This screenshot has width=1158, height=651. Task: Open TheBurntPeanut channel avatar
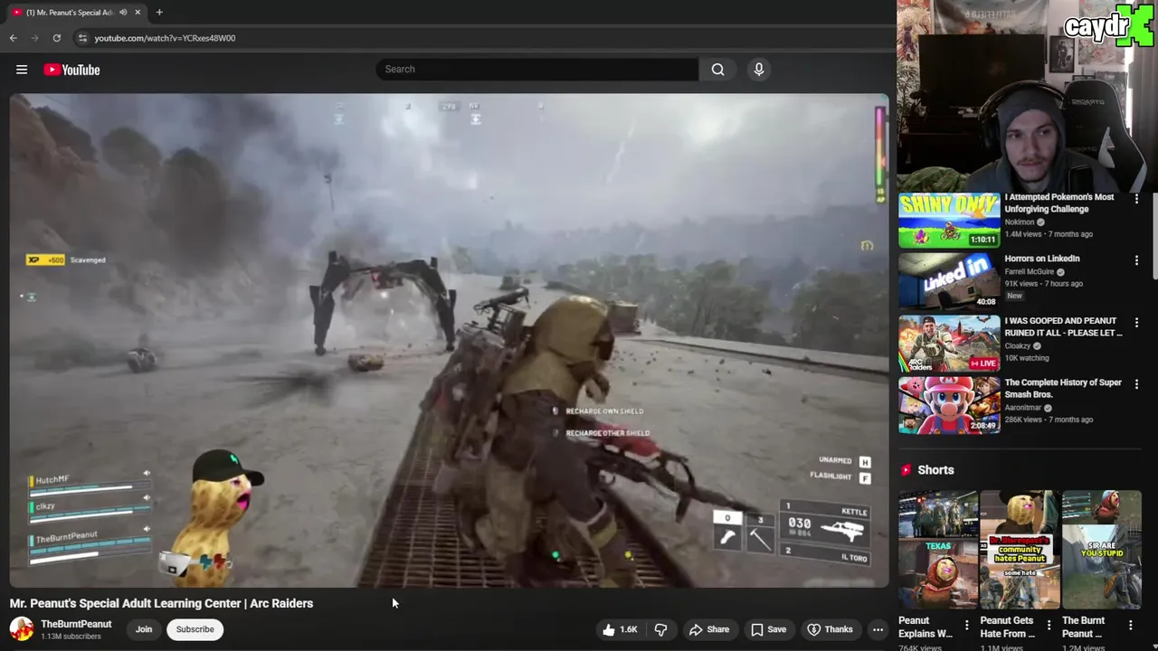(x=22, y=628)
